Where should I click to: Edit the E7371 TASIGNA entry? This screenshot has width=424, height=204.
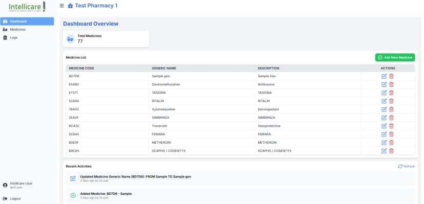click(x=384, y=93)
